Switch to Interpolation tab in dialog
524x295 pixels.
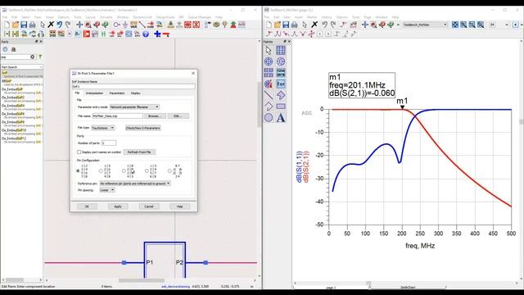[95, 93]
